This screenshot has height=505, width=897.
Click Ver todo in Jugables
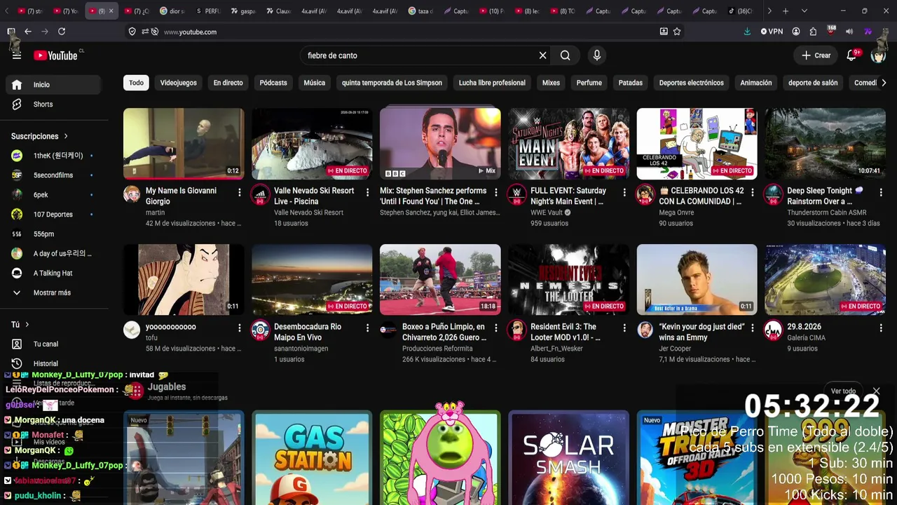tap(843, 391)
